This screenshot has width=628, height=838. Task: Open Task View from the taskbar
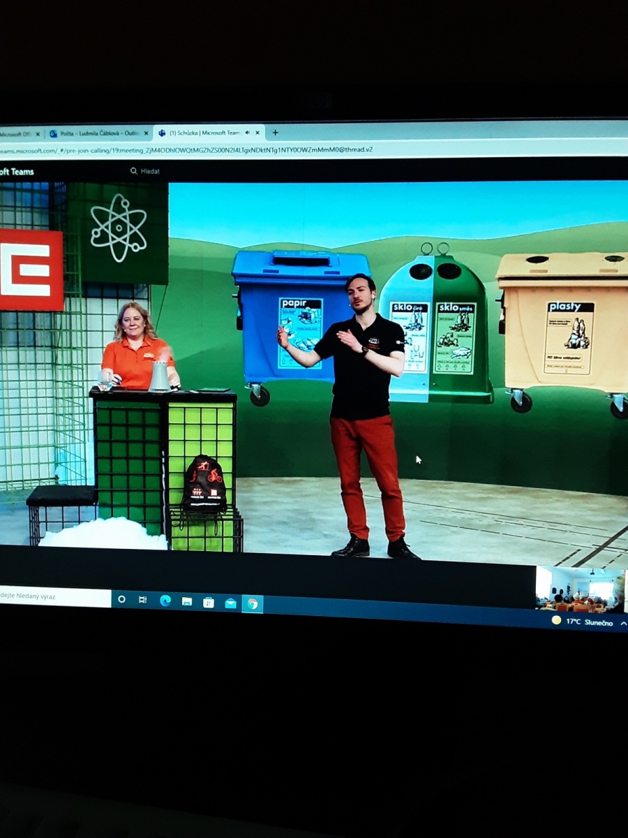click(142, 600)
